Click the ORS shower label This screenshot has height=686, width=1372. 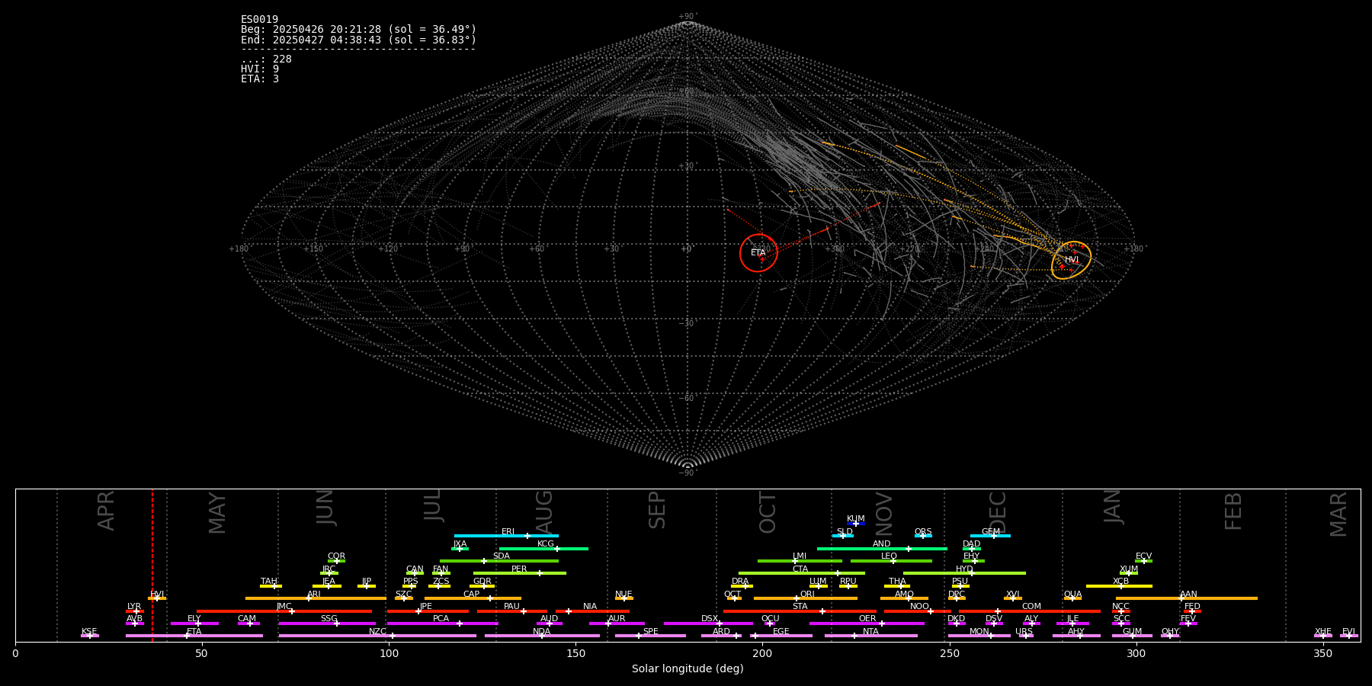point(923,532)
